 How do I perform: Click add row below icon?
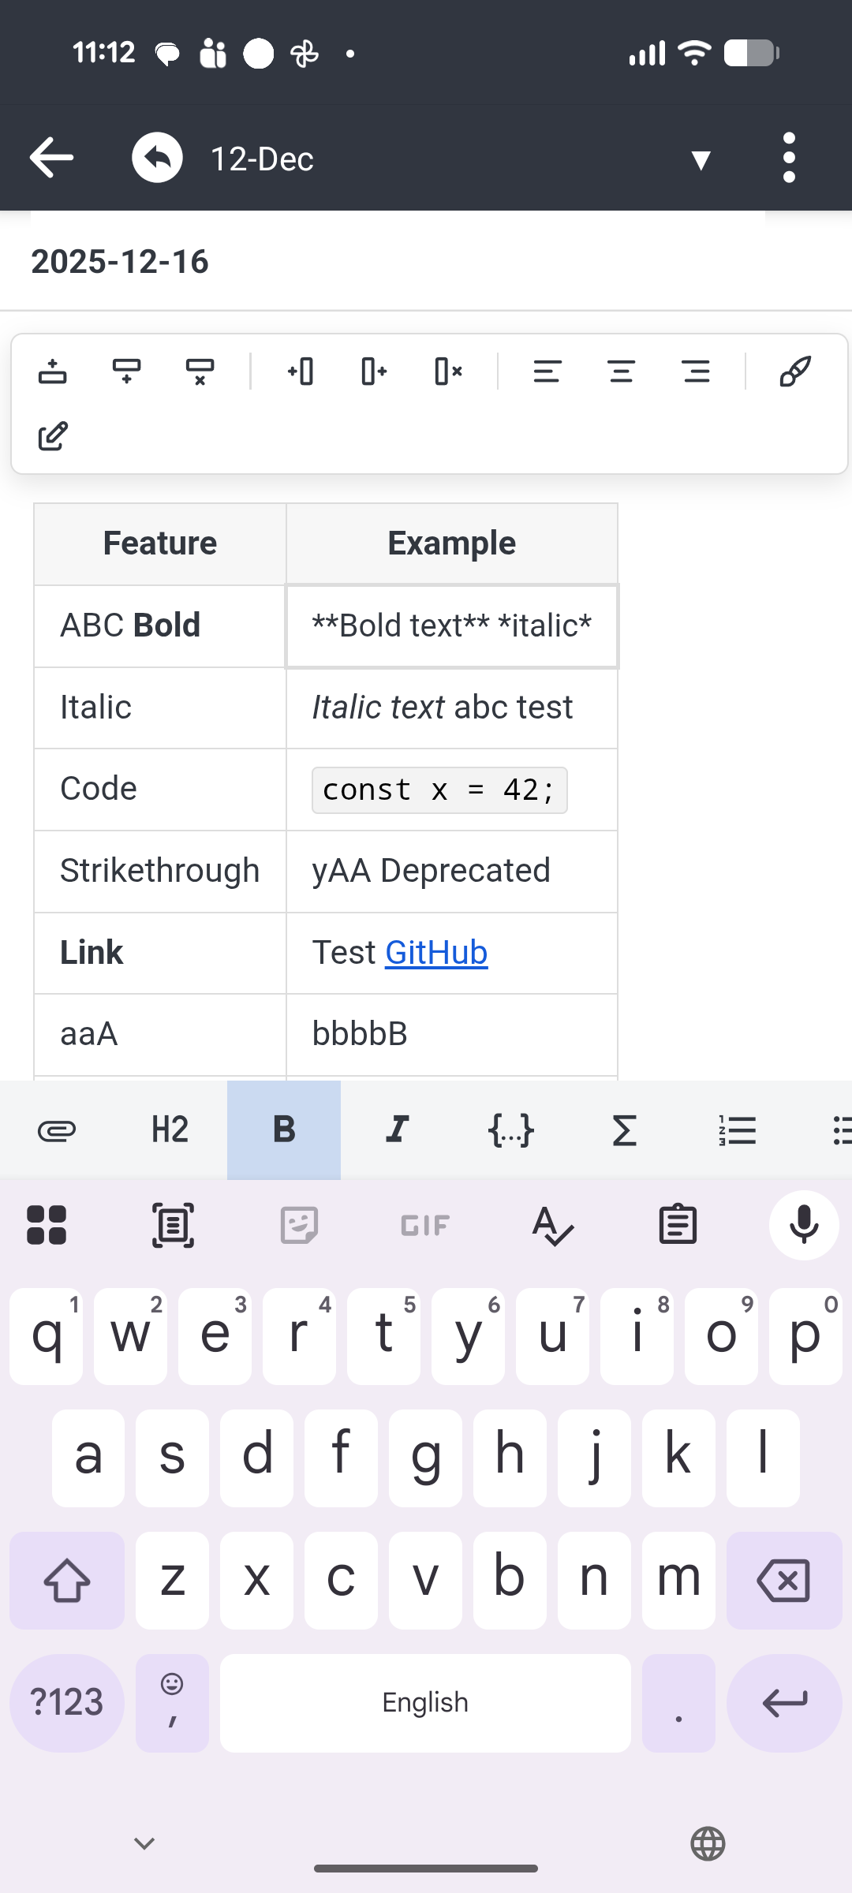[126, 371]
